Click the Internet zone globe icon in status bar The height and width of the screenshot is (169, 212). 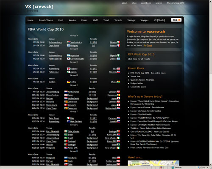173,167
